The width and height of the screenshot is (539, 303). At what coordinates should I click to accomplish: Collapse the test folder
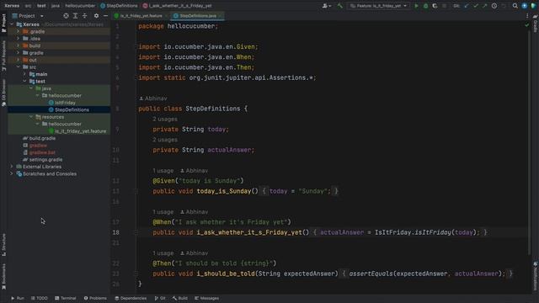(x=24, y=82)
